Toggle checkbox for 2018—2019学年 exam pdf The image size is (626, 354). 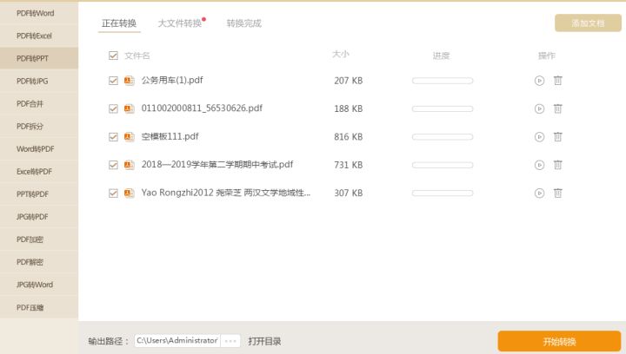coord(113,165)
